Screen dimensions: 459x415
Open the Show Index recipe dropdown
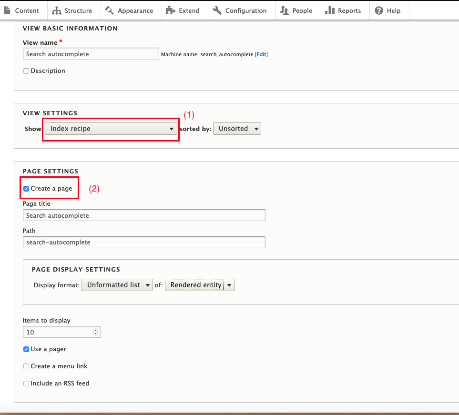coord(112,129)
